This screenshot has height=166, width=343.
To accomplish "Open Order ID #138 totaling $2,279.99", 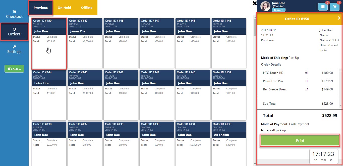I will (x=49, y=147).
